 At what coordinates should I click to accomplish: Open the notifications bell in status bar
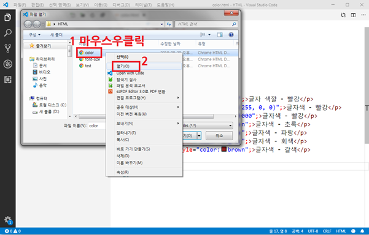[x=362, y=231]
